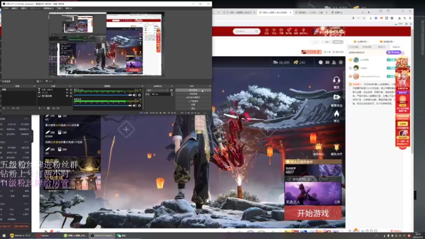Viewport: 425px width, 239px height.
Task: Click 工作室模式 button in OBS controls
Action: [x=193, y=101]
